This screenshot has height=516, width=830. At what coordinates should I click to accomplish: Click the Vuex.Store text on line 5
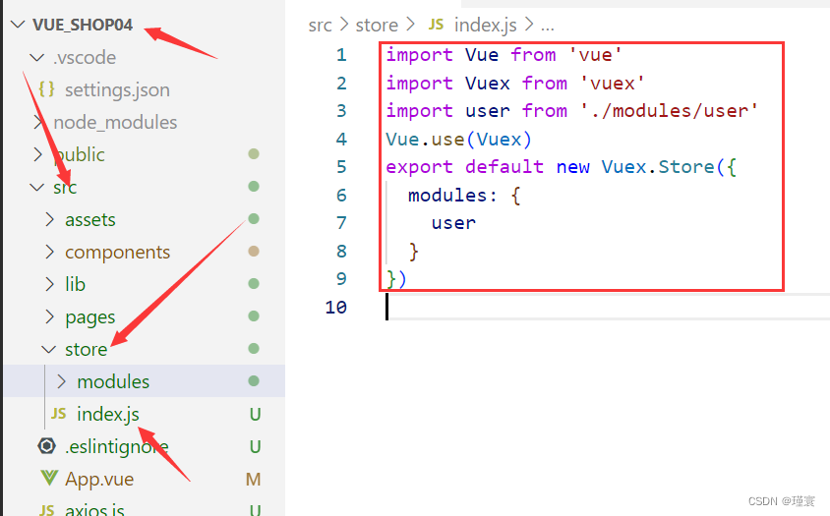pos(658,167)
